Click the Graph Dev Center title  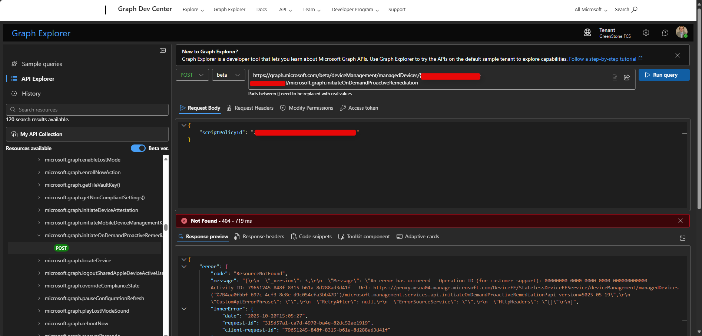tap(145, 9)
